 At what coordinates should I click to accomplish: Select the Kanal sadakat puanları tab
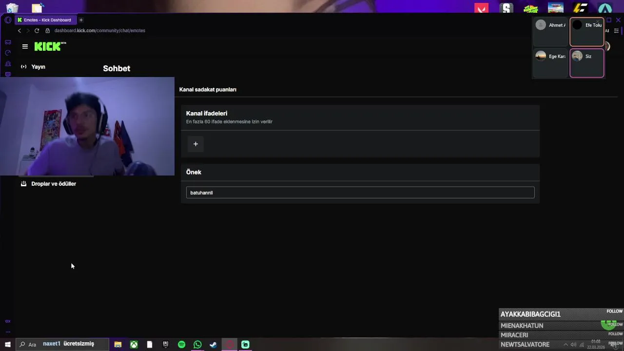(208, 90)
